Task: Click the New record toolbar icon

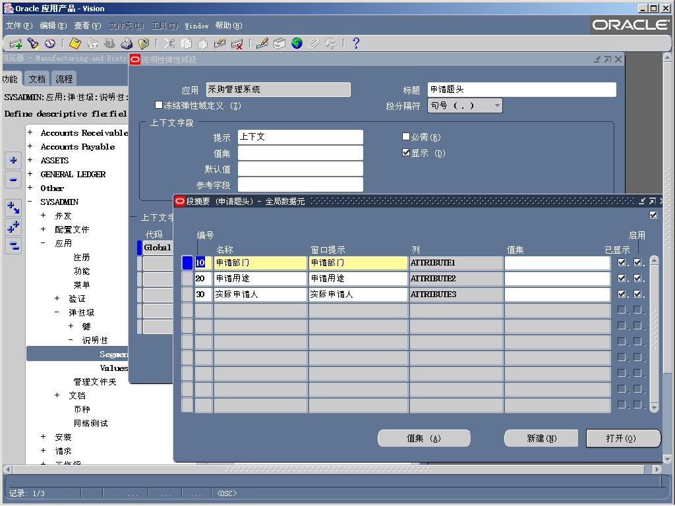Action: click(x=15, y=43)
